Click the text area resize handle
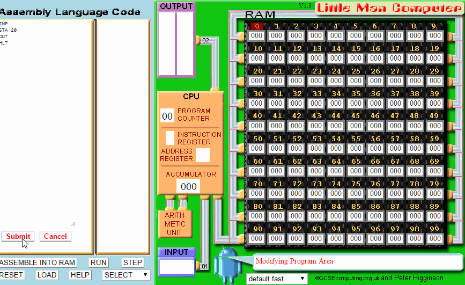Viewport: 465px width, 285px height. pyautogui.click(x=72, y=224)
